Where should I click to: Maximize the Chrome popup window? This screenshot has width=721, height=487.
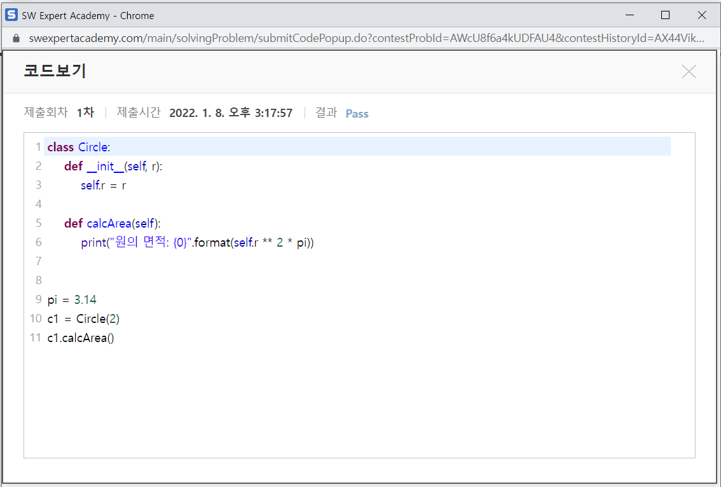tap(665, 15)
